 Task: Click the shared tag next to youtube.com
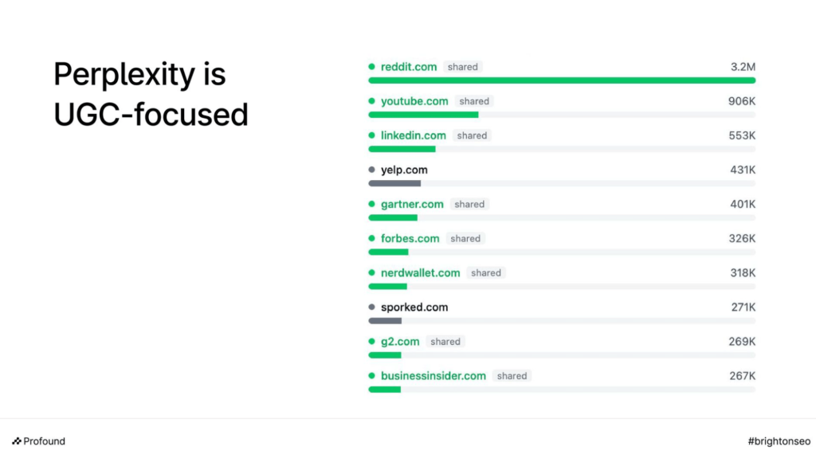(x=474, y=101)
